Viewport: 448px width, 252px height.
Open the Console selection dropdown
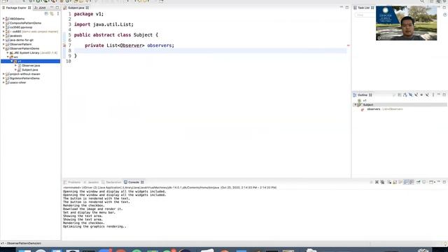point(432,182)
